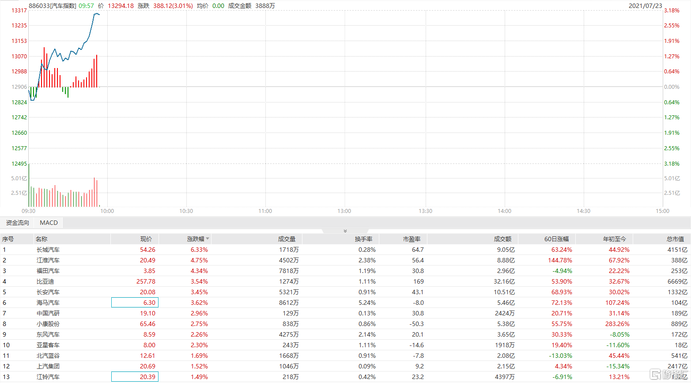The height and width of the screenshot is (383, 691).
Task: Click the 388.12(3.01%) change value
Action: click(x=173, y=6)
